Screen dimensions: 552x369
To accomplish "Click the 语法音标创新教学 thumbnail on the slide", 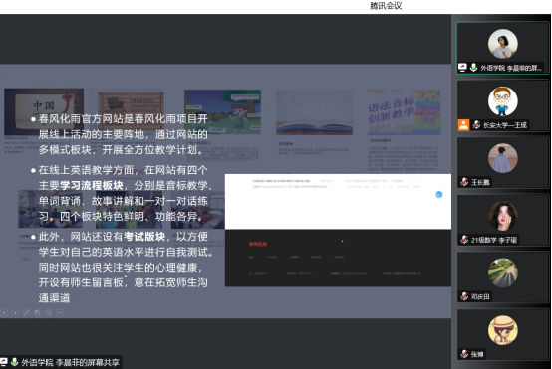I will click(404, 112).
